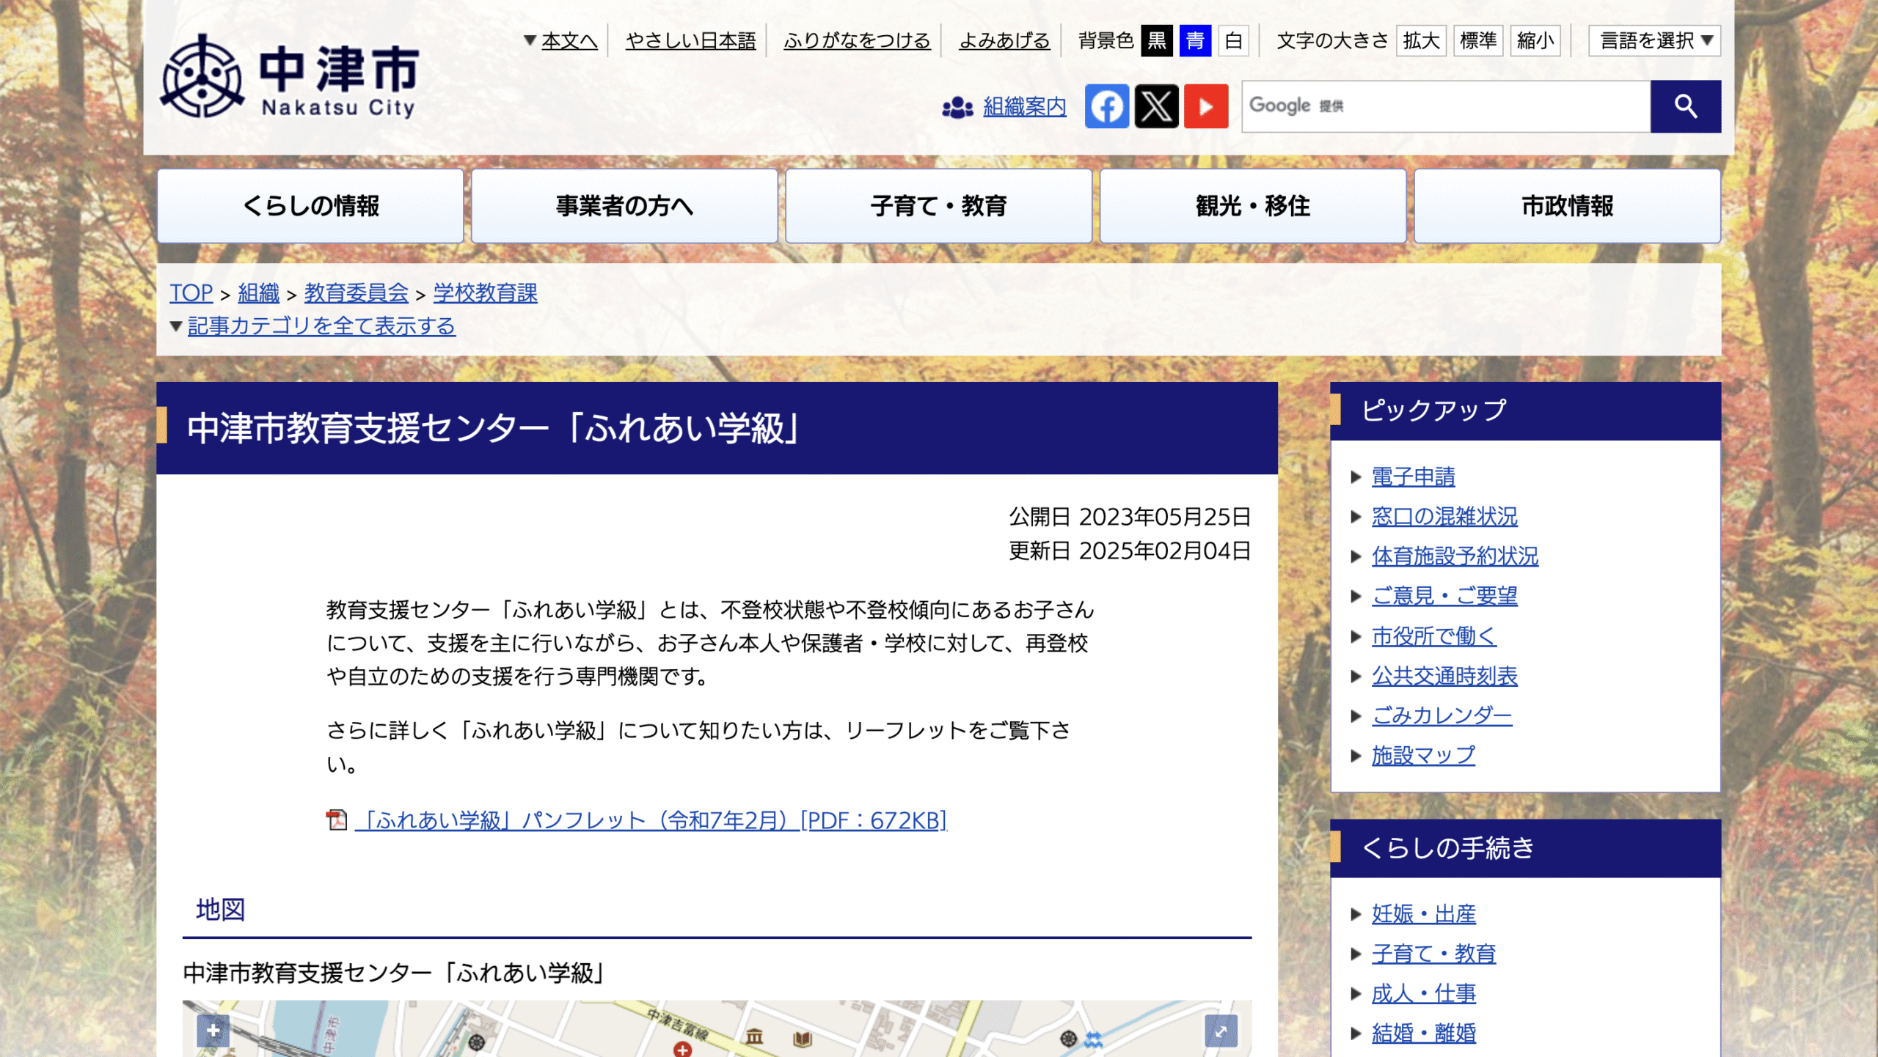
Task: Select 標準 on the text size control
Action: pos(1478,41)
